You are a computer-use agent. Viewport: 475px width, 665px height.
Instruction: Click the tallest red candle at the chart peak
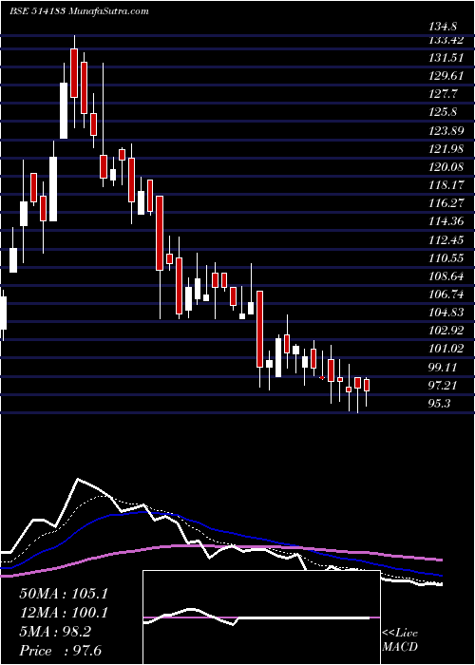pos(74,73)
